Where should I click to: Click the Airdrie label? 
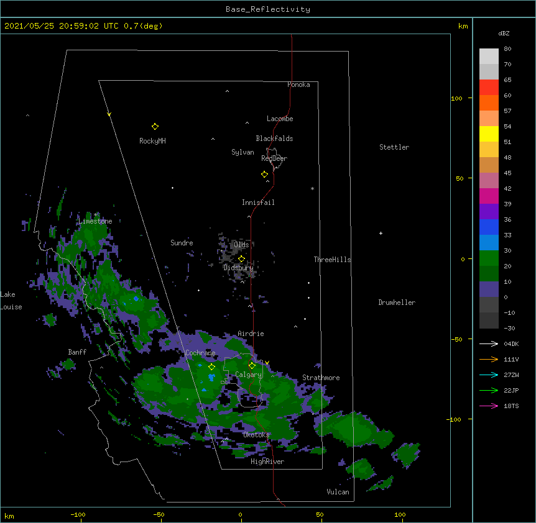pyautogui.click(x=251, y=334)
